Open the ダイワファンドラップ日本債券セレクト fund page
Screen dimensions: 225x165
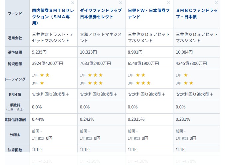click(101, 14)
